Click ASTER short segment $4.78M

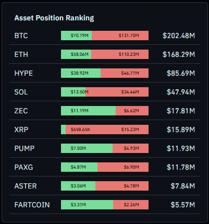[122, 186]
